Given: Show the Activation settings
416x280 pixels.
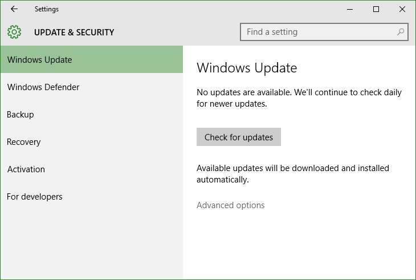Looking at the screenshot, I should 92,169.
